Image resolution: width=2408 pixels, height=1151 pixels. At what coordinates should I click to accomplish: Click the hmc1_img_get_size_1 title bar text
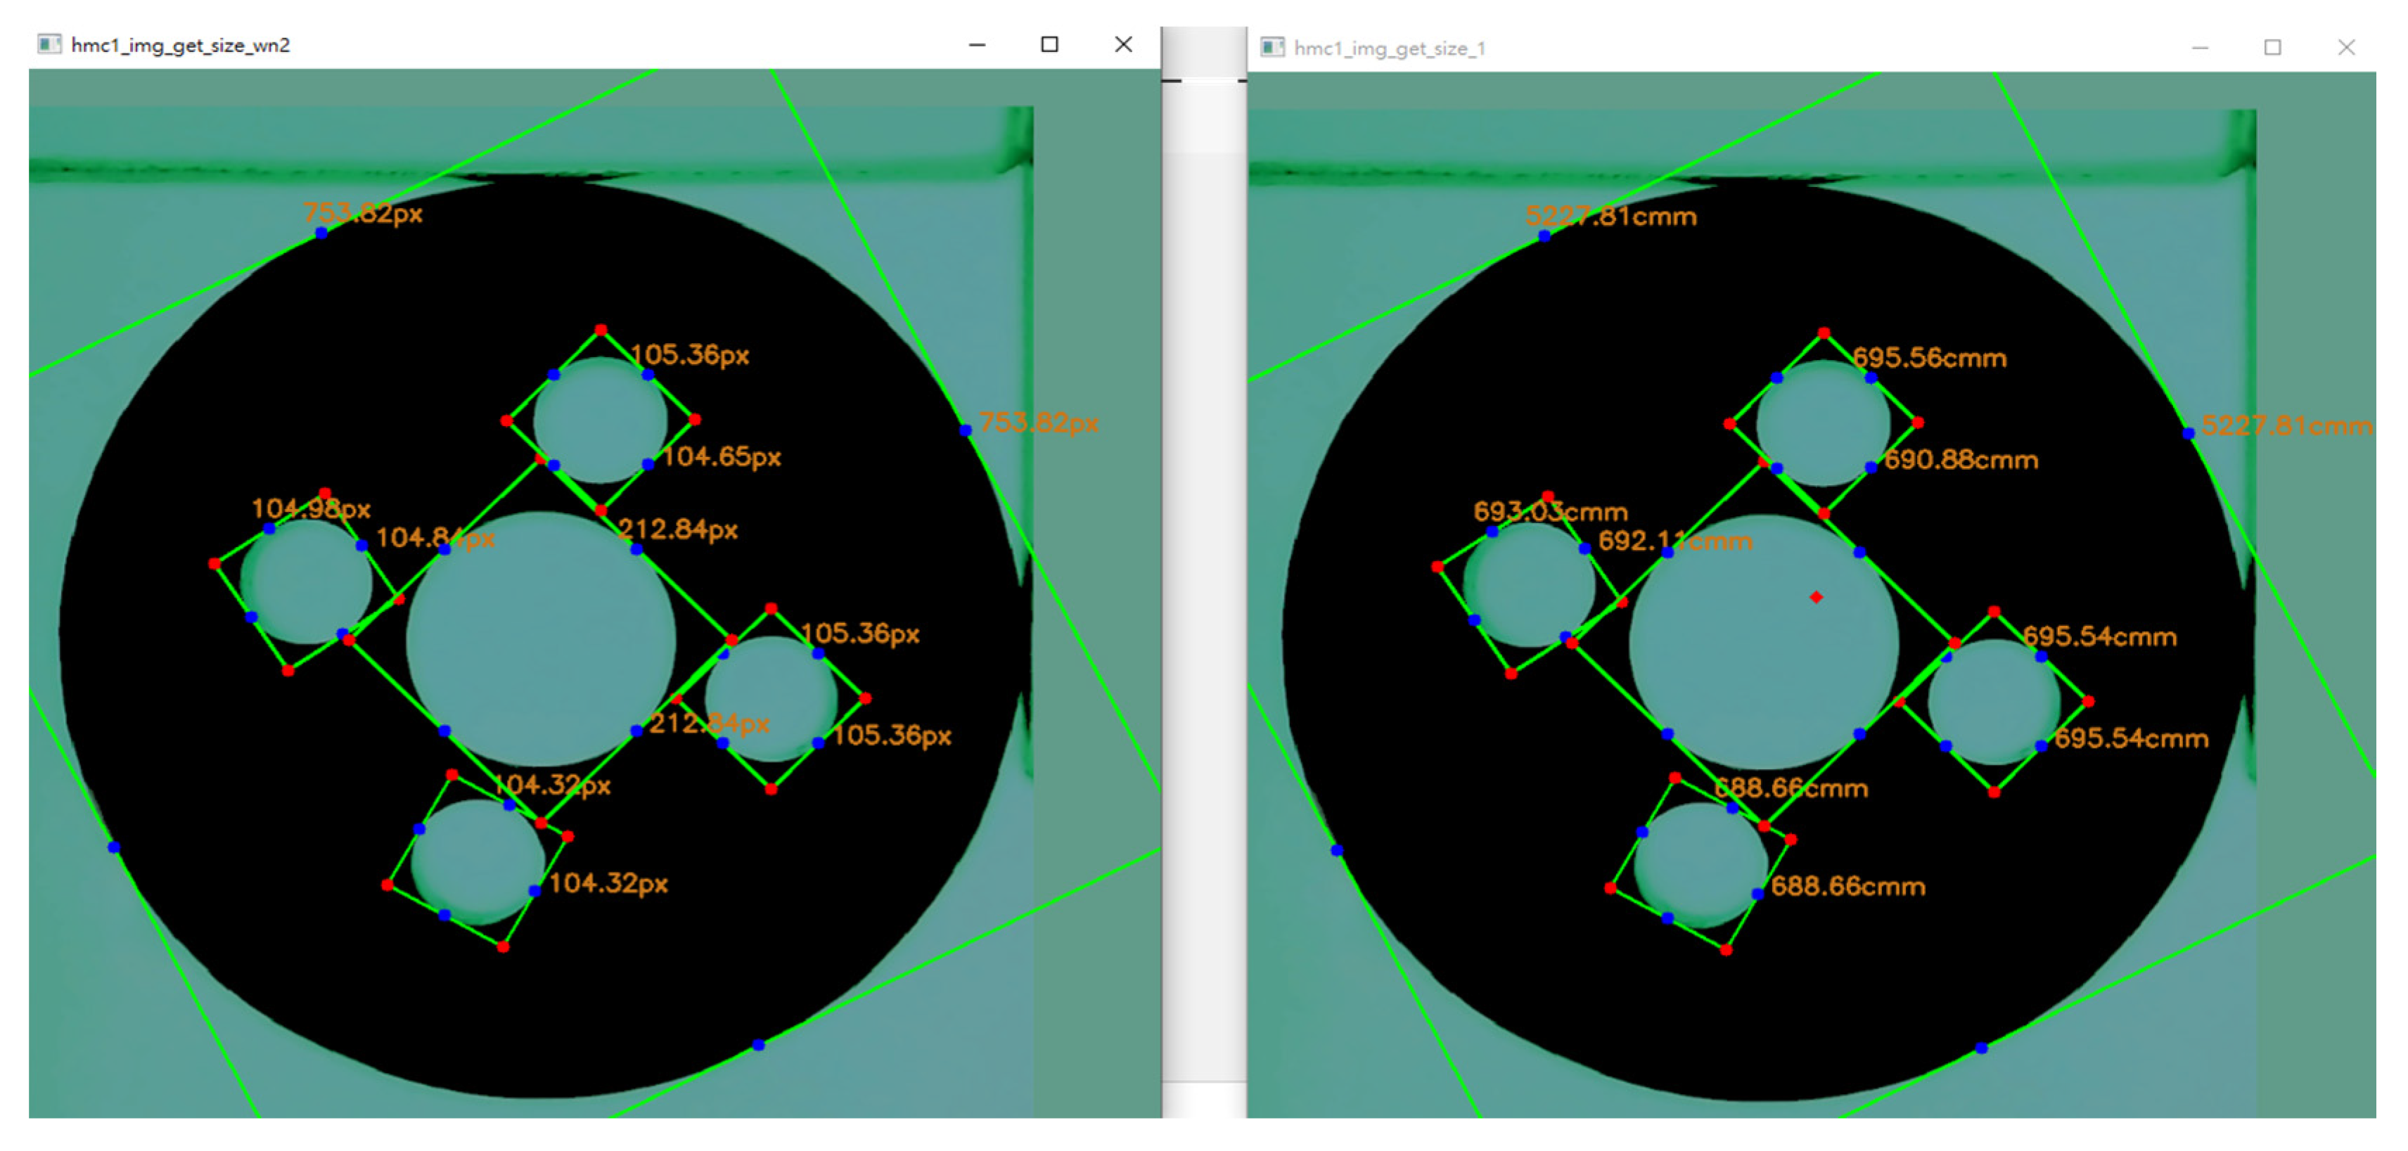click(1390, 49)
